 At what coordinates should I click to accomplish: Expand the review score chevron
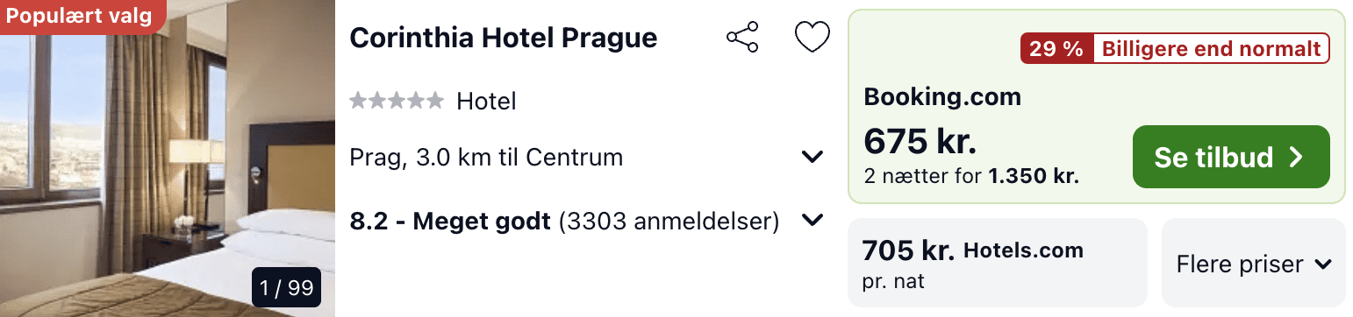pyautogui.click(x=813, y=221)
